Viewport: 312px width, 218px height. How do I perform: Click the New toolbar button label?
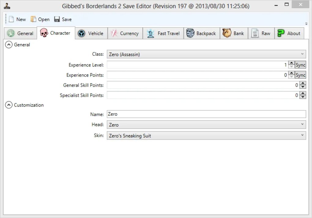click(21, 20)
